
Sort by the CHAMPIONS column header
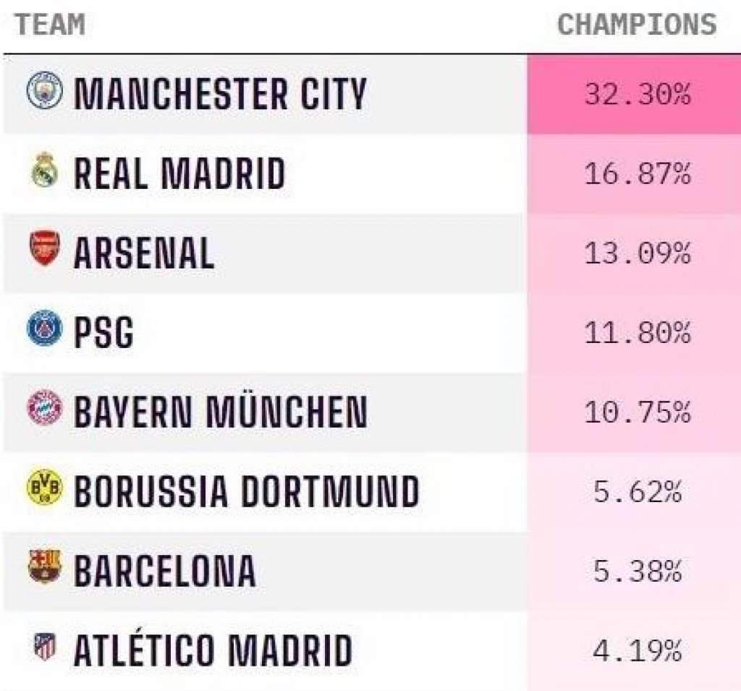637,25
